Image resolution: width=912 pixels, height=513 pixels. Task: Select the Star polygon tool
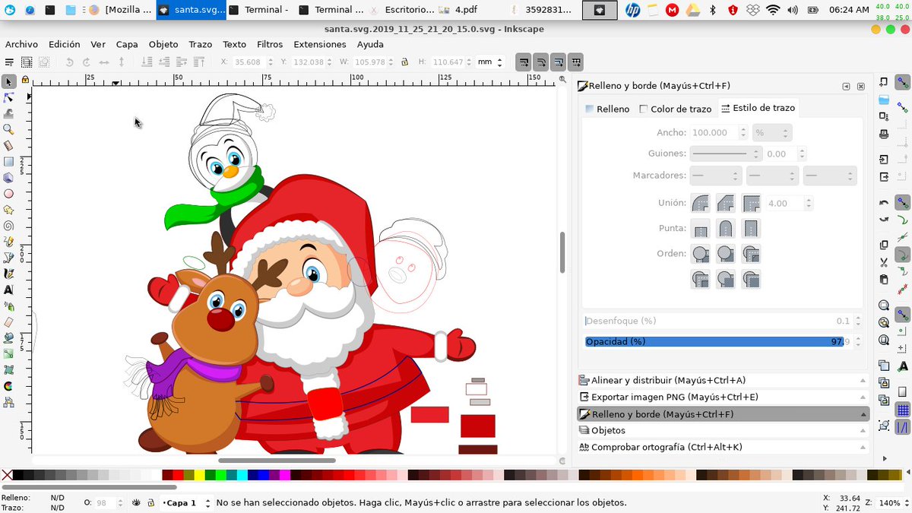tap(9, 209)
